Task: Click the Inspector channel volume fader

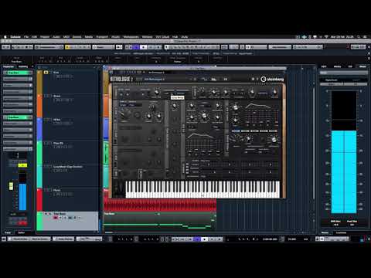Action: click(12, 186)
